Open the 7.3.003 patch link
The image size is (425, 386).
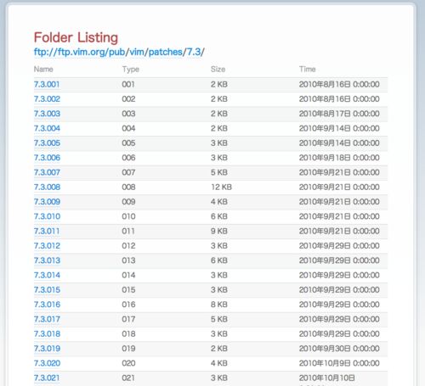(47, 114)
